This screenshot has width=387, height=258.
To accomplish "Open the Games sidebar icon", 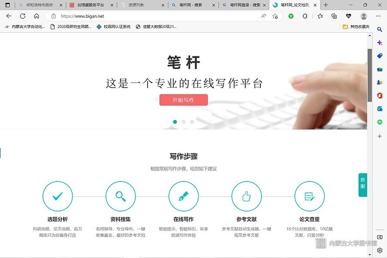I will click(380, 82).
